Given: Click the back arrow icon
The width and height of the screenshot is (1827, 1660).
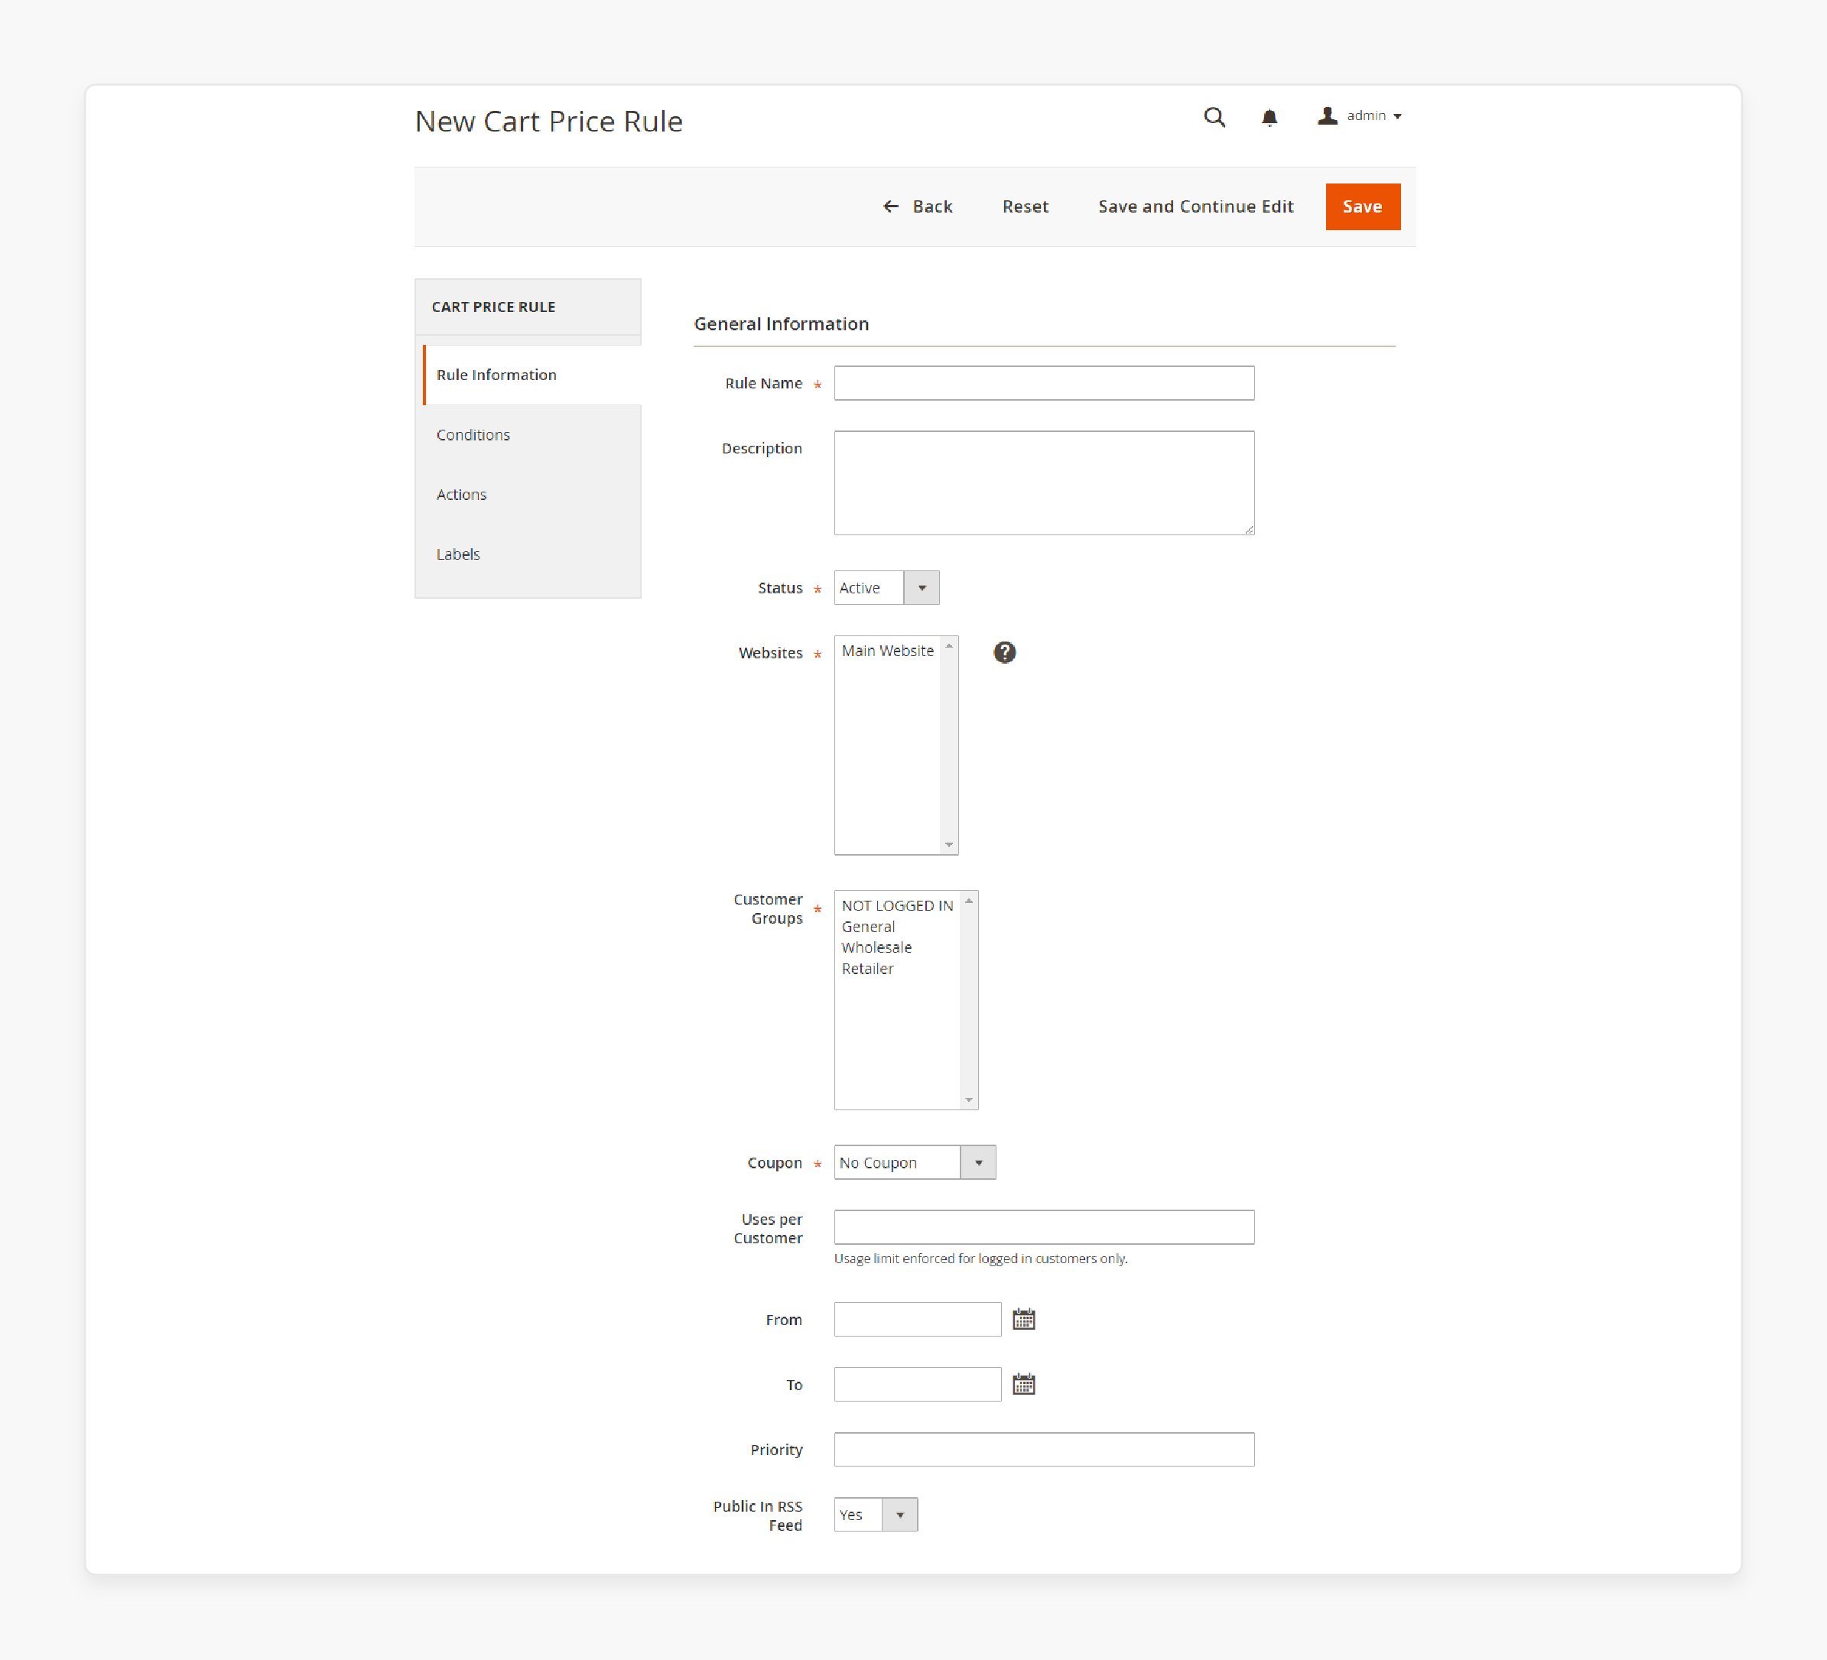Looking at the screenshot, I should (x=891, y=206).
